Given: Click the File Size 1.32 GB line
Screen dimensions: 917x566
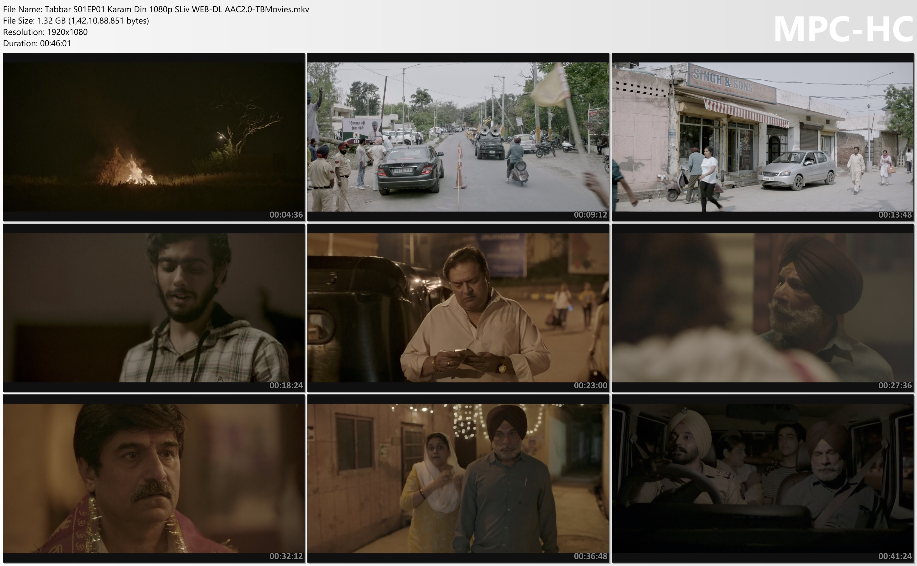Looking at the screenshot, I should [76, 21].
